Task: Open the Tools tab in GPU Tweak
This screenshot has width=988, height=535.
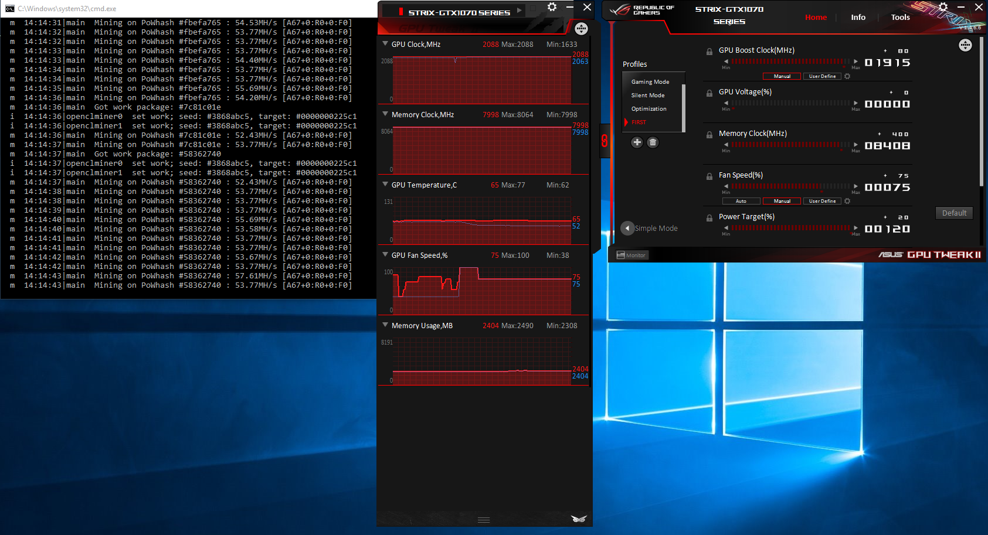Action: (x=900, y=18)
